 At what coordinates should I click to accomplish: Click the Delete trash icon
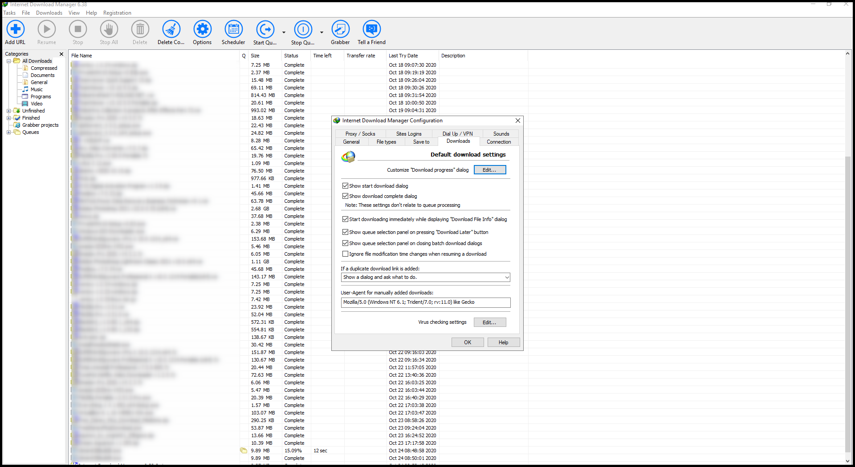coord(140,29)
